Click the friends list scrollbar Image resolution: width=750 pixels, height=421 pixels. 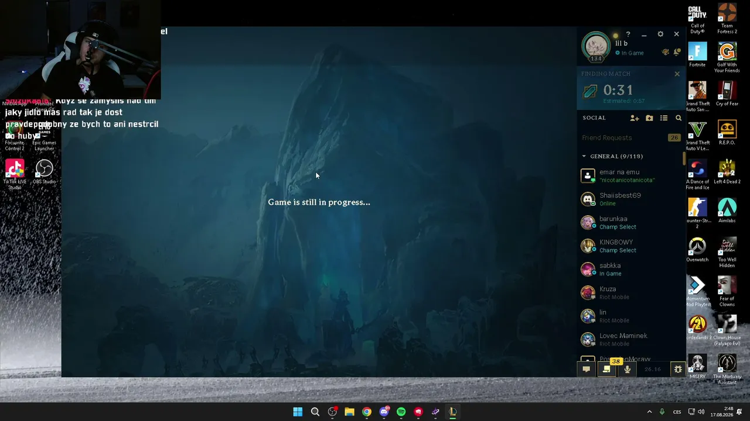[x=684, y=158]
